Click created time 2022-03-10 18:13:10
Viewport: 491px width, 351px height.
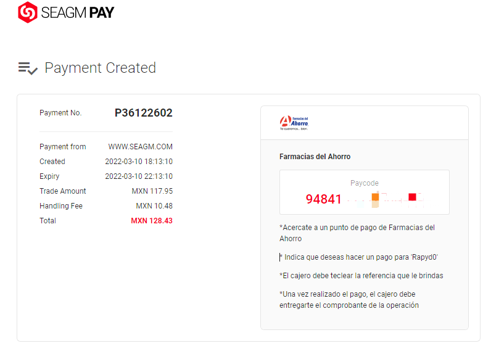(139, 162)
